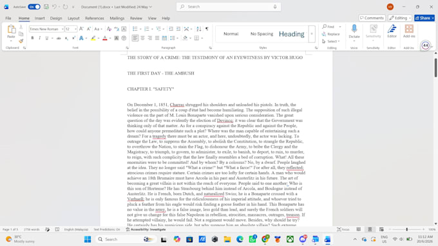Adjust the zoom slider
The image size is (438, 246).
point(406,229)
